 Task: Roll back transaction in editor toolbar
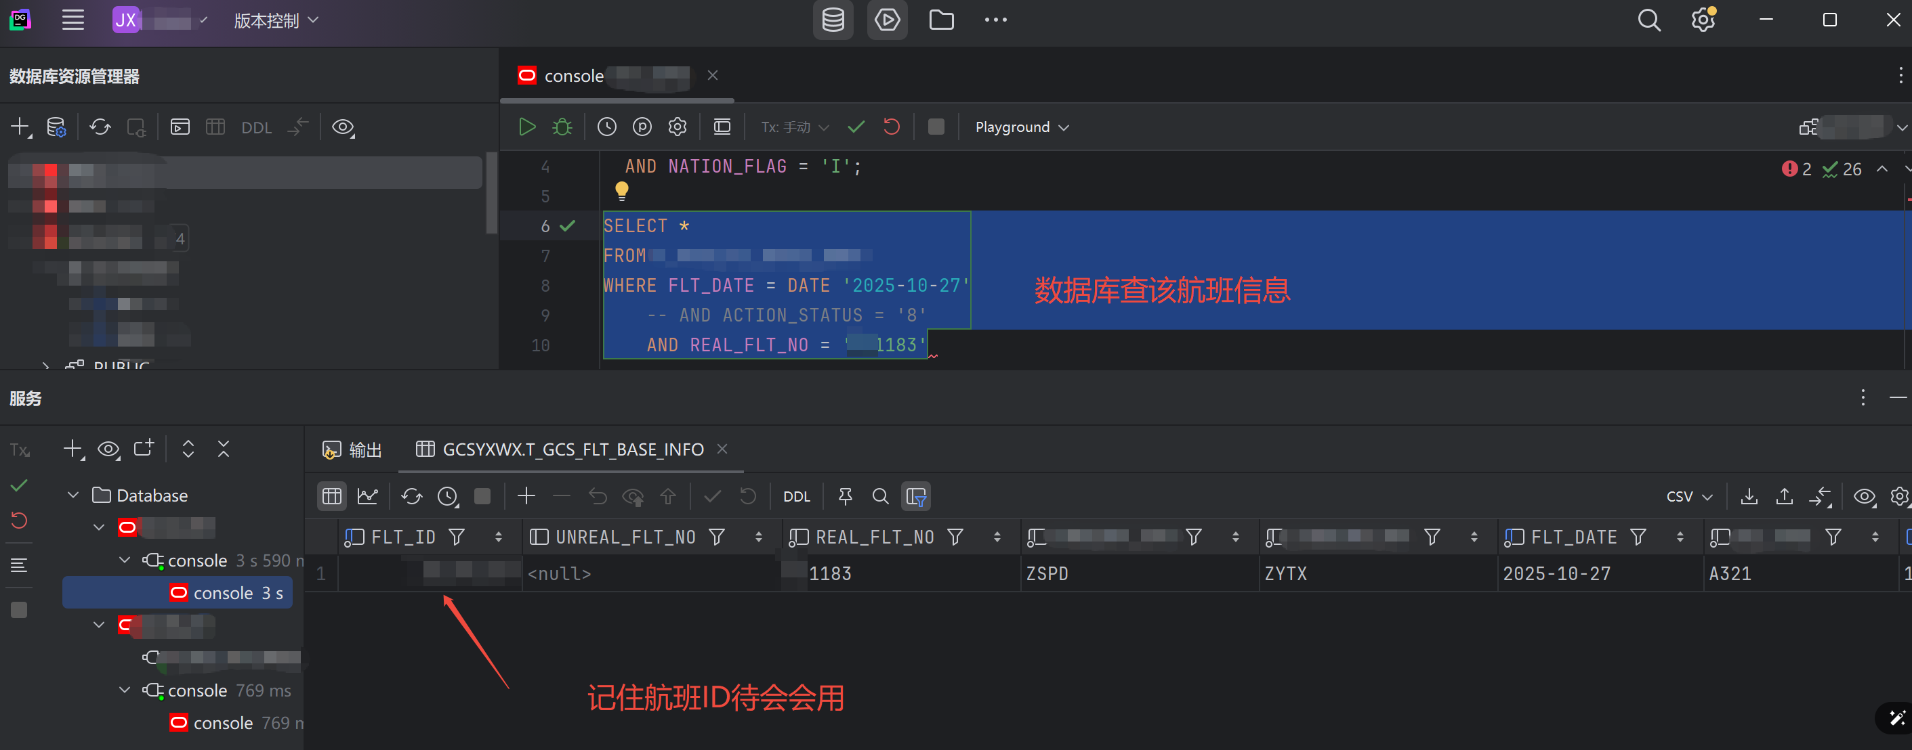tap(892, 127)
